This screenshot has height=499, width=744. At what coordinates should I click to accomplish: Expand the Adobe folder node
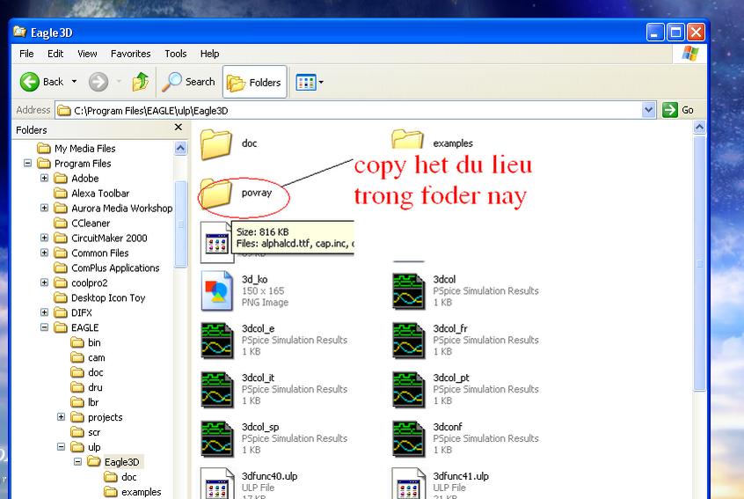(44, 178)
